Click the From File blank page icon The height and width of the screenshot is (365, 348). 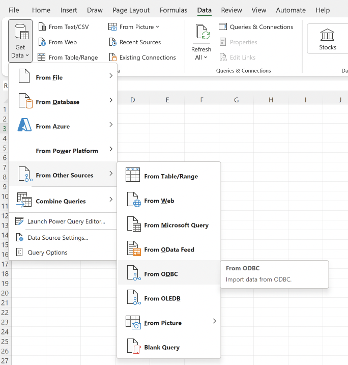(24, 76)
